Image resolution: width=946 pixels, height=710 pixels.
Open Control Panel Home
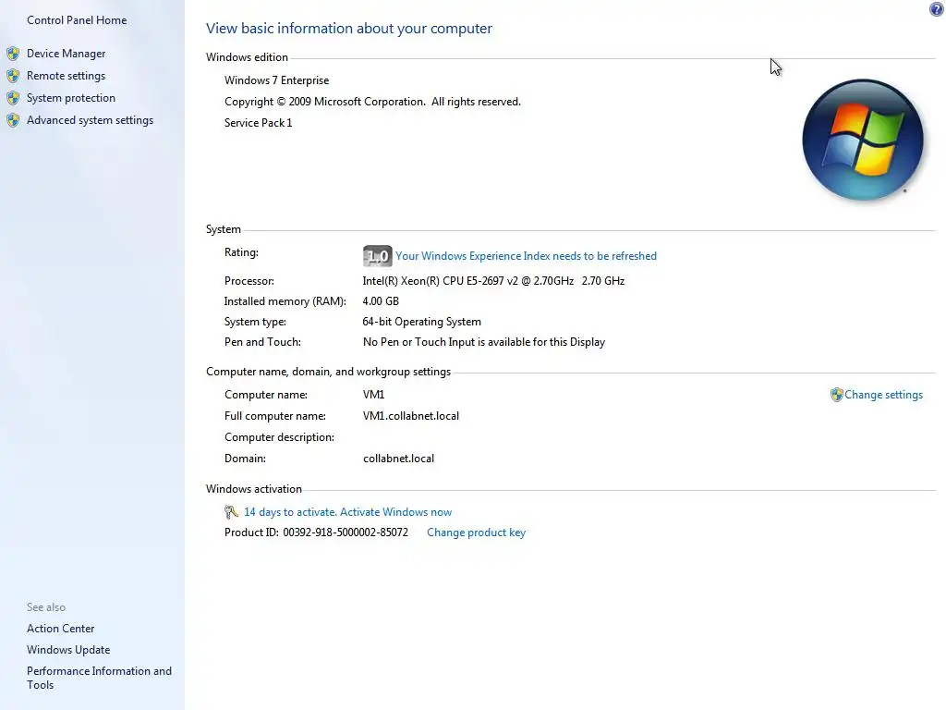click(77, 20)
